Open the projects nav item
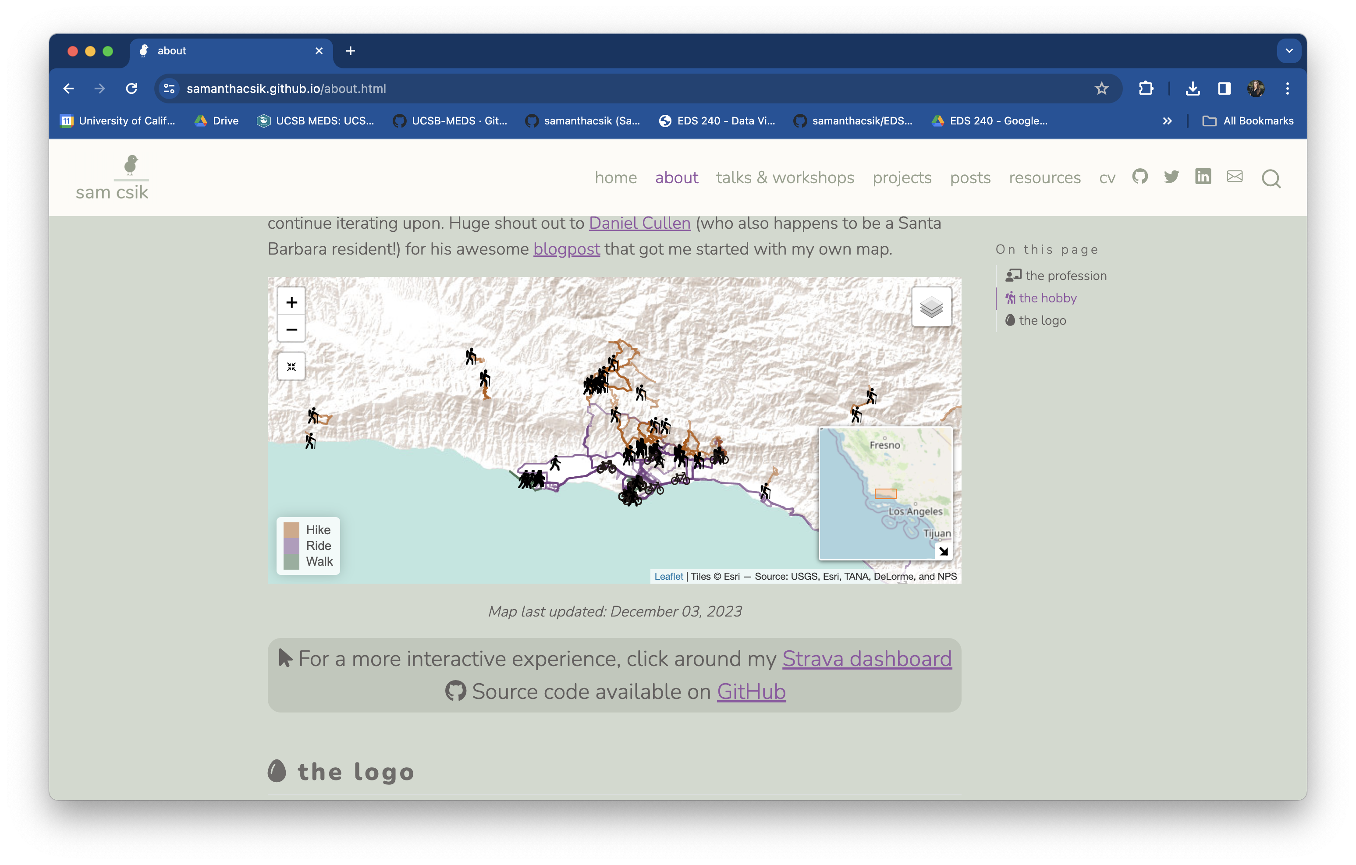This screenshot has width=1356, height=865. tap(902, 177)
